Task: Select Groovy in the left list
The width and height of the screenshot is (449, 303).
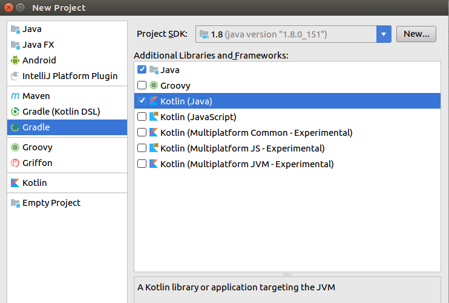Action: tap(67, 147)
